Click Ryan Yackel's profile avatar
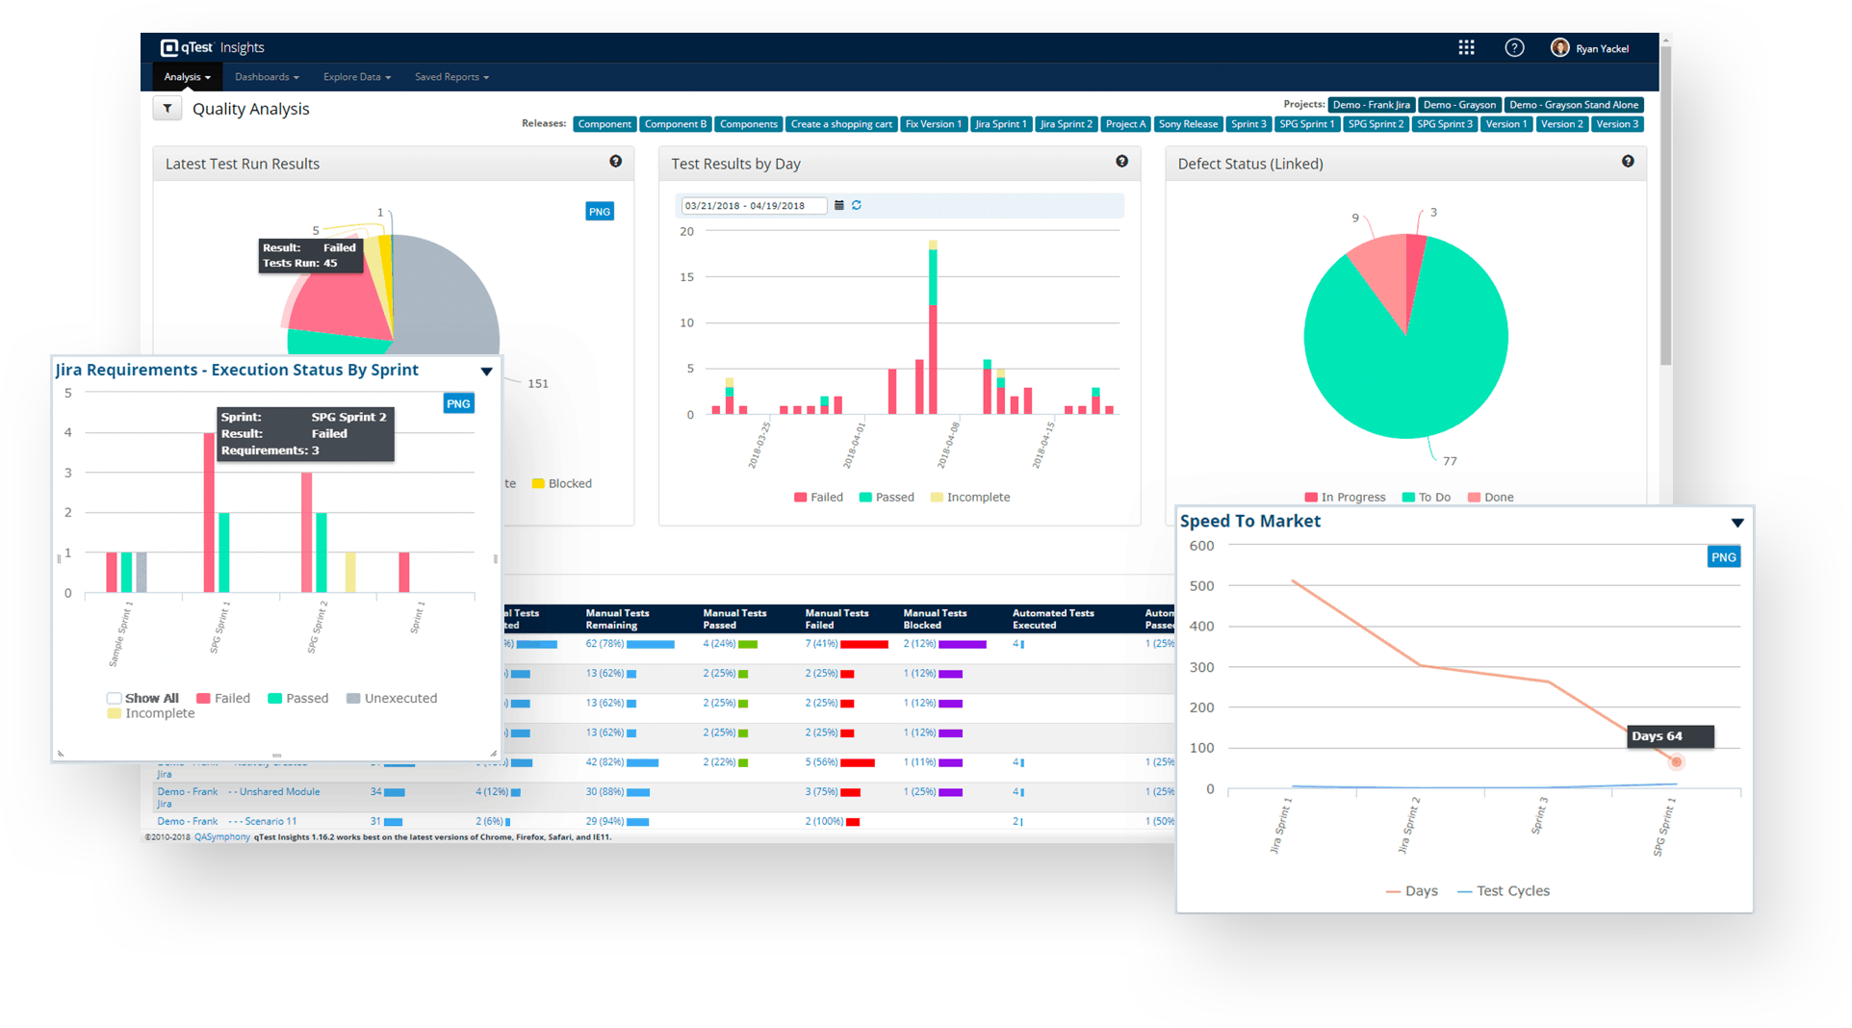The image size is (1852, 1028). pyautogui.click(x=1559, y=47)
